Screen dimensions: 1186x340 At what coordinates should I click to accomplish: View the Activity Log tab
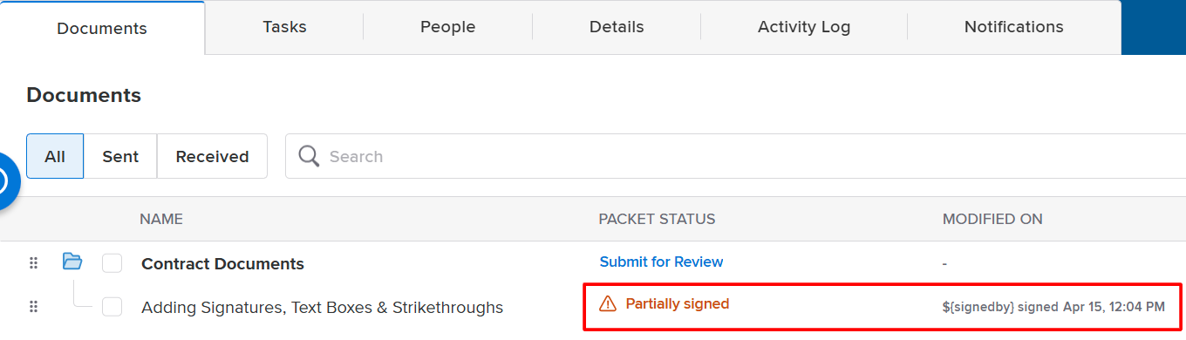click(x=804, y=27)
